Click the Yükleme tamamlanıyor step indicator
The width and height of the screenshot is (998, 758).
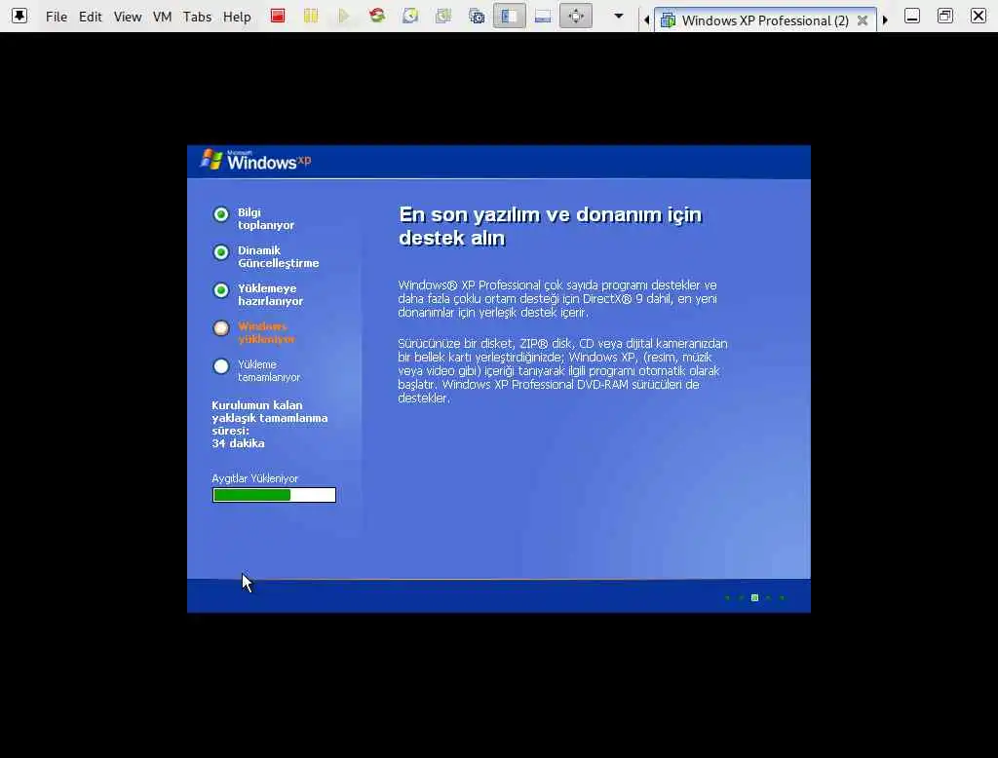click(221, 366)
